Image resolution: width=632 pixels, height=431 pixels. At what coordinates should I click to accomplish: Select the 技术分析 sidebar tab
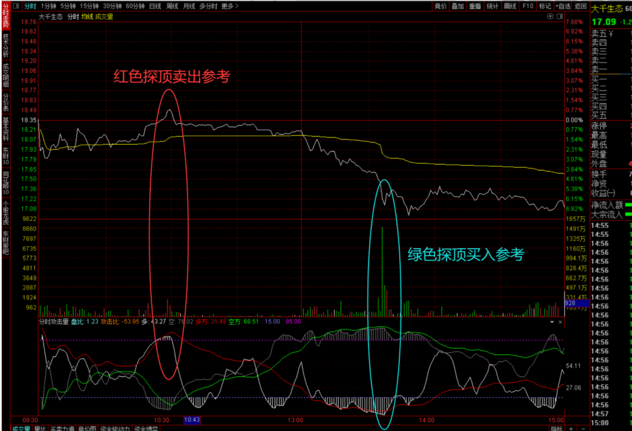click(x=6, y=44)
